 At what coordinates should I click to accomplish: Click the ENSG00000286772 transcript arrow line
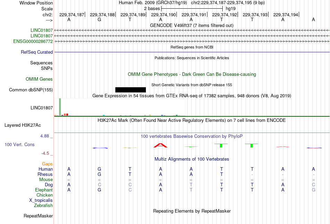pos(192,42)
